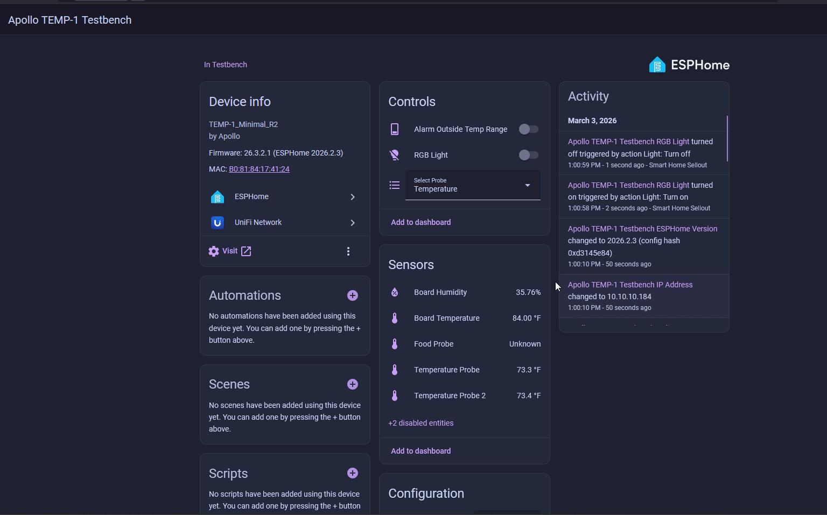
Task: Click the MAC address link
Action: pos(259,169)
